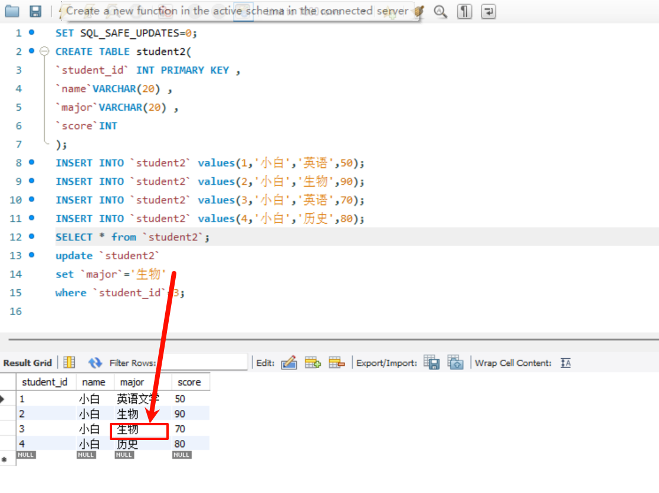Click the NULL cell under student_id column

click(26, 455)
